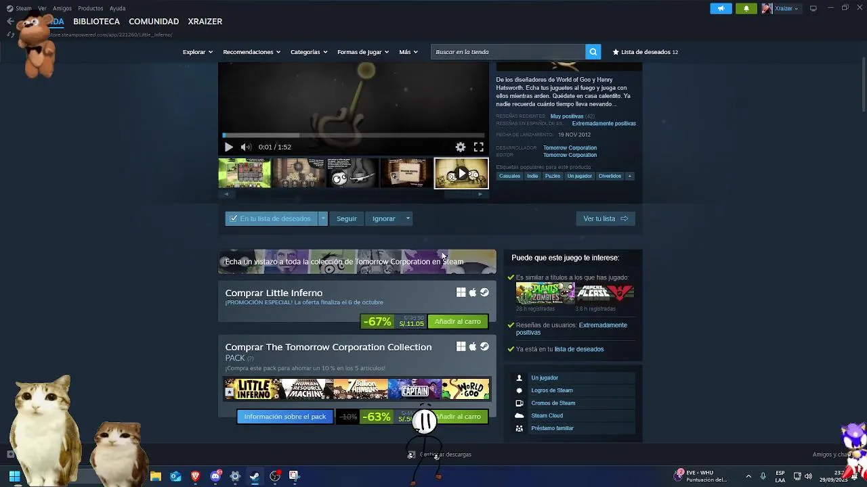This screenshot has width=867, height=487.
Task: Click the single-player person icon
Action: (x=520, y=378)
